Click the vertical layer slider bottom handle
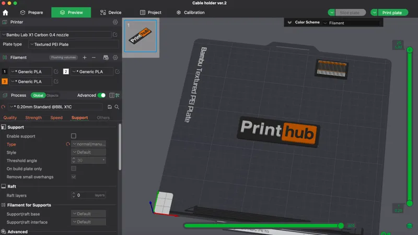Image resolution: width=418 pixels, height=235 pixels. pyautogui.click(x=410, y=203)
